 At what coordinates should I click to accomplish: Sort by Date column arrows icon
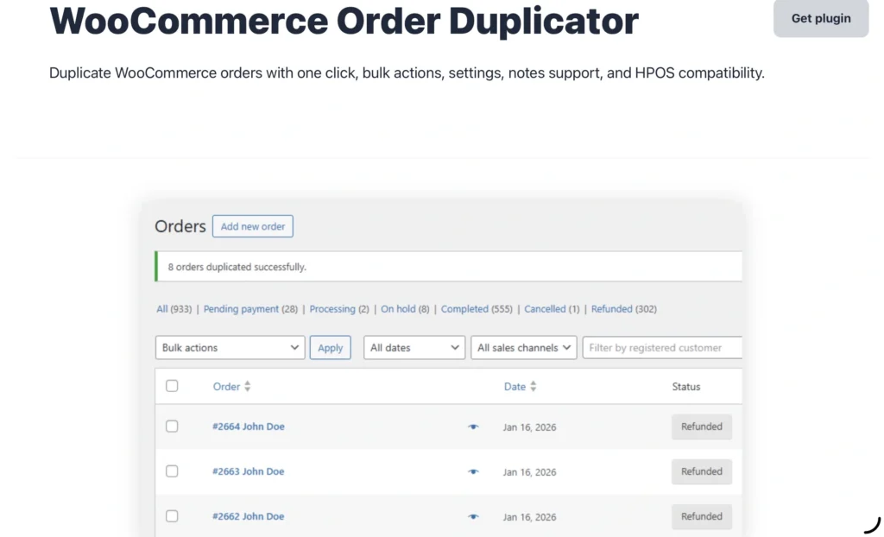point(533,387)
